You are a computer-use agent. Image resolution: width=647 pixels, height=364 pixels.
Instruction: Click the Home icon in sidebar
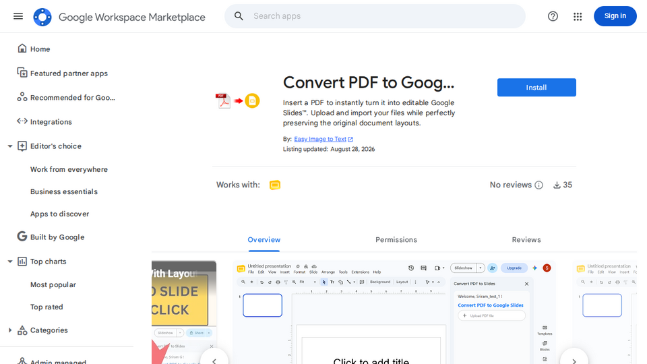click(22, 49)
